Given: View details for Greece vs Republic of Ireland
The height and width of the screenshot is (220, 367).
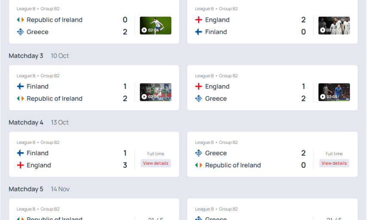Looking at the screenshot, I should pyautogui.click(x=334, y=163).
